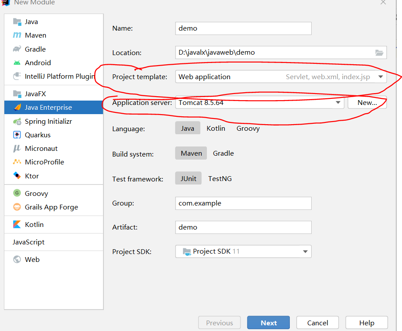Screen dimensions: 402x331
Task: Select Grails App Forge module type
Action: point(54,207)
